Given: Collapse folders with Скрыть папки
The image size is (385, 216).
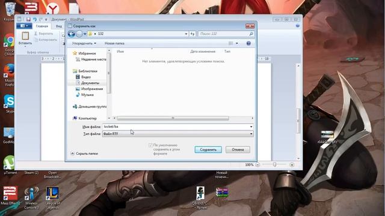Looking at the screenshot, I should 84,154.
